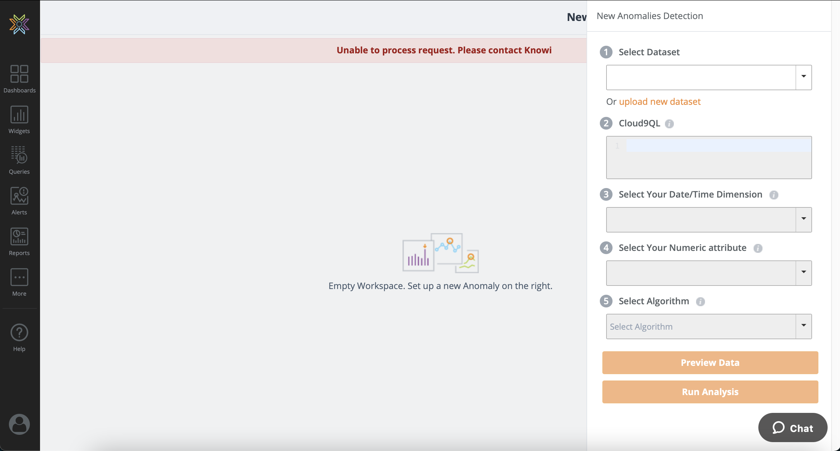Image resolution: width=840 pixels, height=451 pixels.
Task: Click the Cloud9QL info icon
Action: 669,124
